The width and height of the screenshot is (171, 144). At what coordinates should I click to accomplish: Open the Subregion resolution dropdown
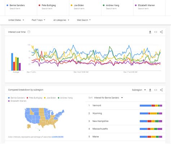[x=139, y=90]
